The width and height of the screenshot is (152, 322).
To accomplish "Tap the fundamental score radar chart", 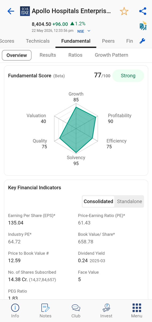I will tap(76, 129).
